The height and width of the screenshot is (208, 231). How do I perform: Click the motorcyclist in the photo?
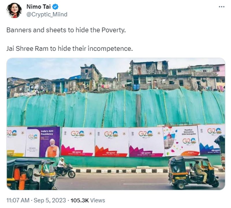64,168
